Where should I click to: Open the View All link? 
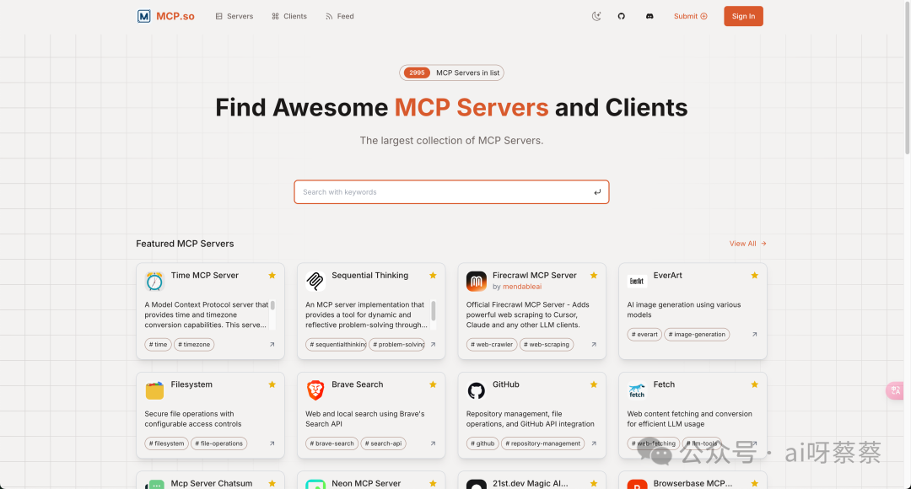747,244
